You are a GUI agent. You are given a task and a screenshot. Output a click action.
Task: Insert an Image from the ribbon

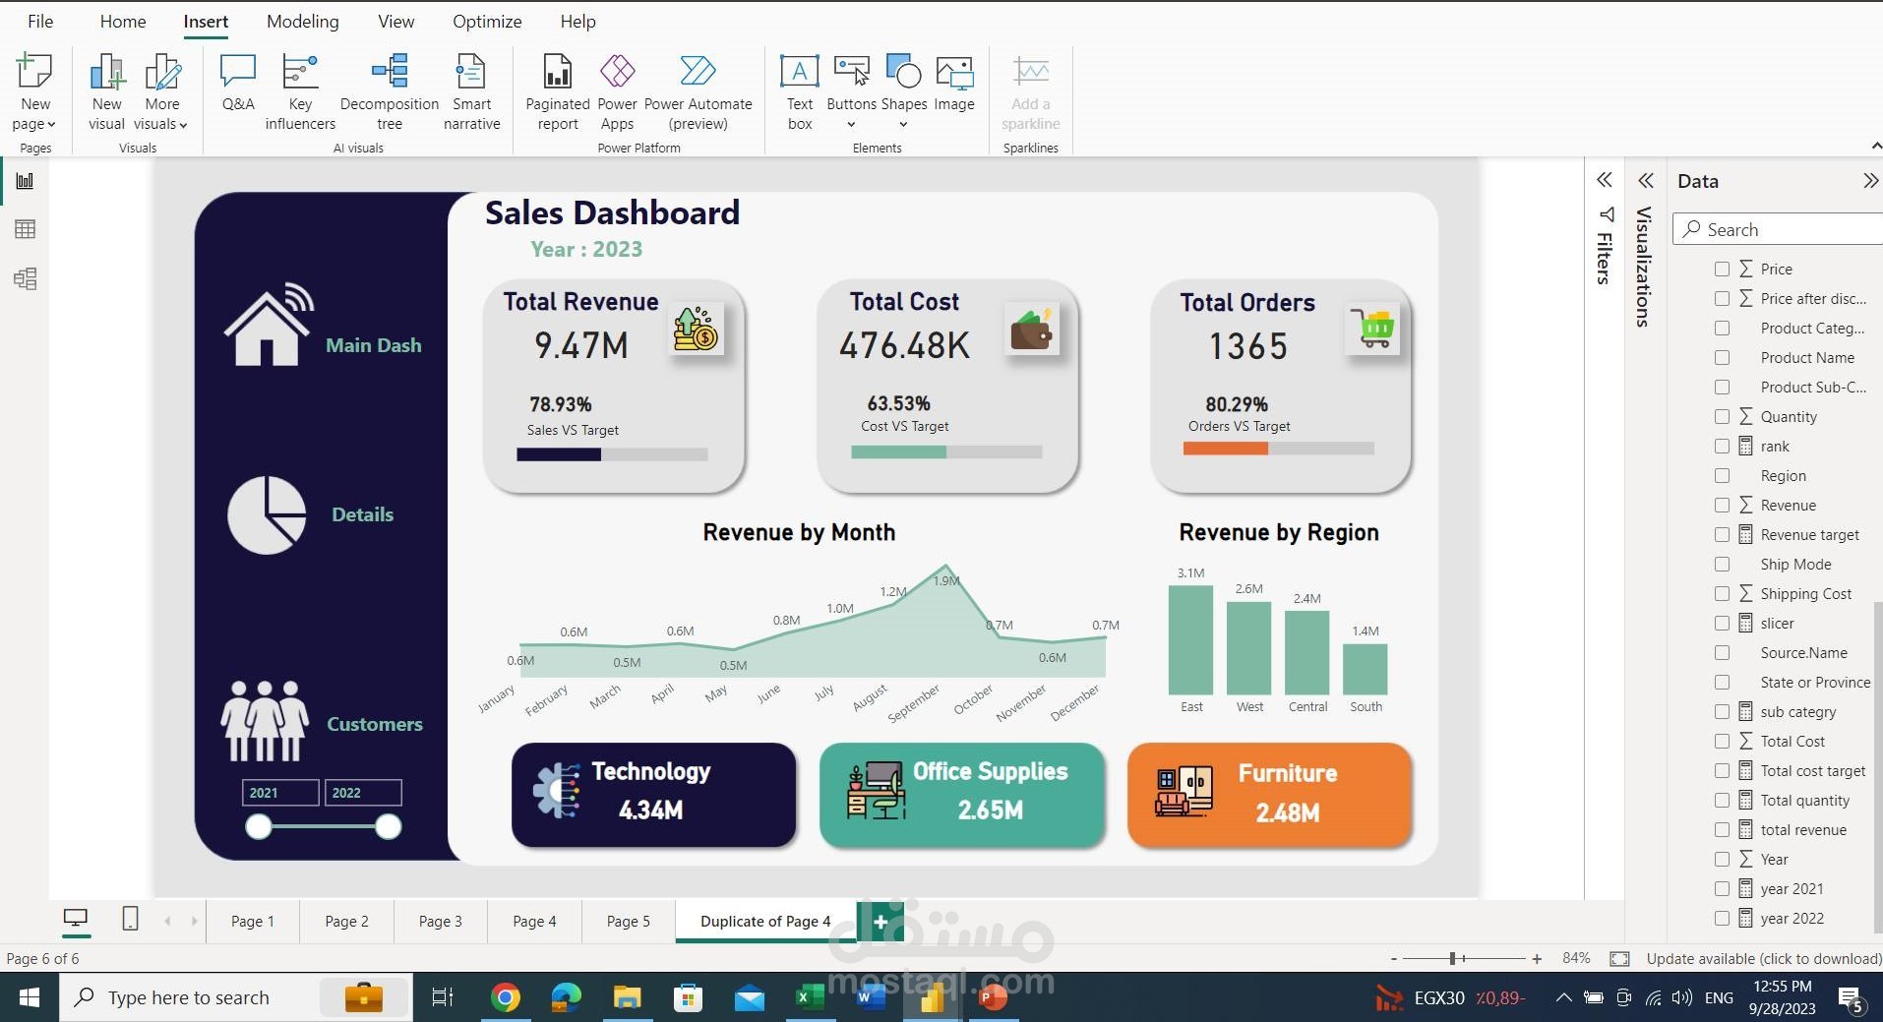[953, 85]
